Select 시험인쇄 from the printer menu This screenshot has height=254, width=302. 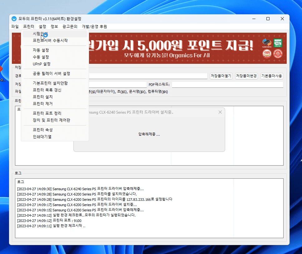55,34
